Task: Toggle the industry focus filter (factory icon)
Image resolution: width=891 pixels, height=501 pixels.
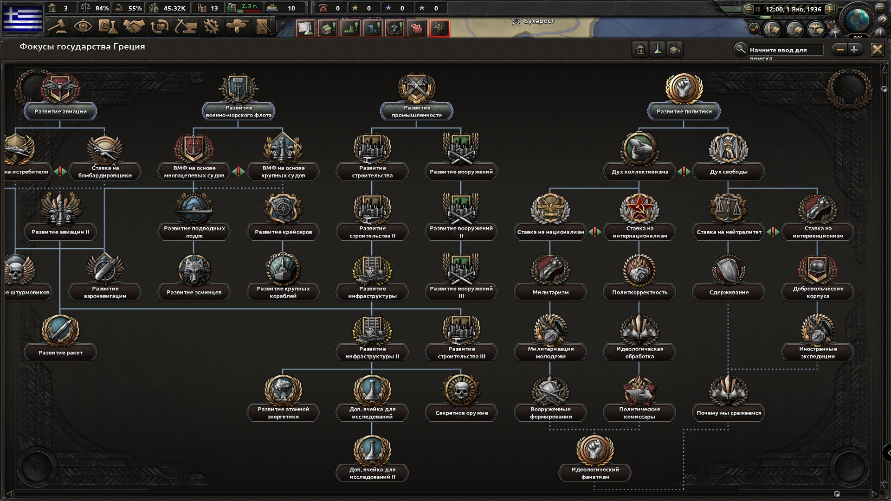Action: tap(675, 50)
